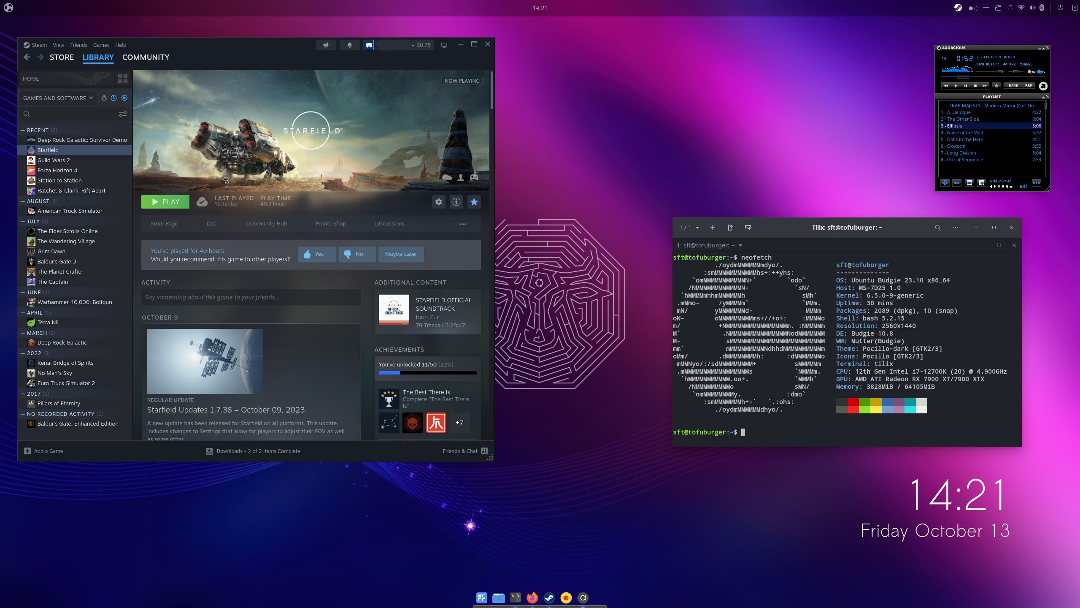1080x608 pixels.
Task: Toggle ready-to-play filter in Steam library
Action: click(124, 98)
